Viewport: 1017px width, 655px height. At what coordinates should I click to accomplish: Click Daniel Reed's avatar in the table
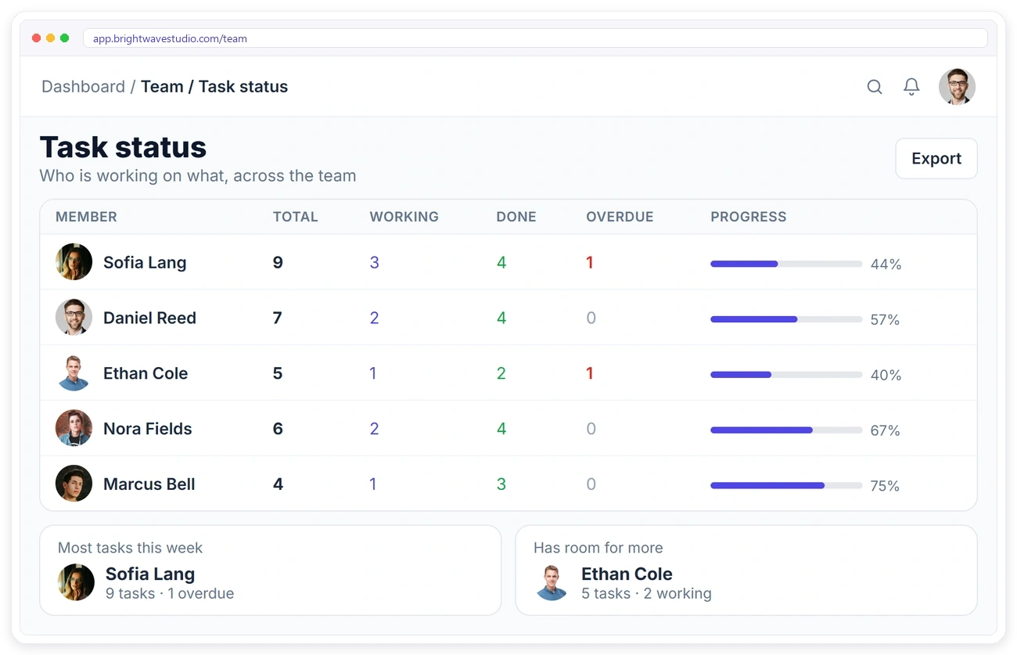(x=74, y=318)
